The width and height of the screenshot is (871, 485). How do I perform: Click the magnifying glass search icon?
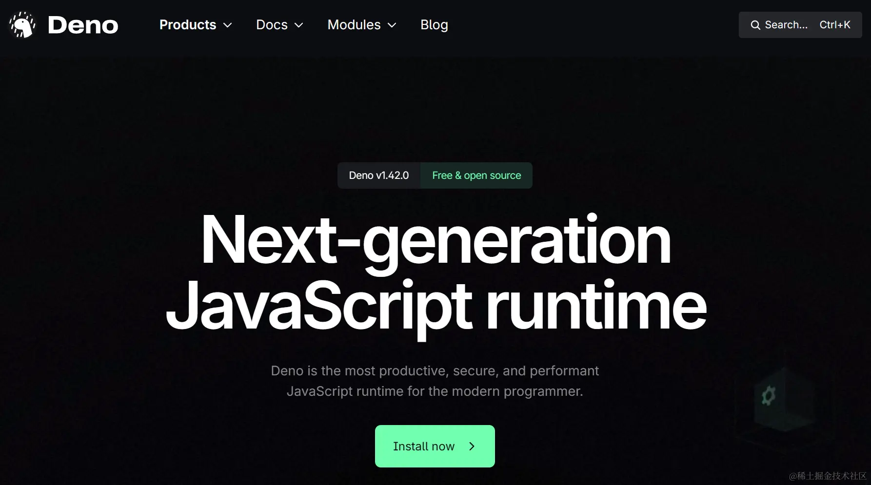click(x=755, y=25)
